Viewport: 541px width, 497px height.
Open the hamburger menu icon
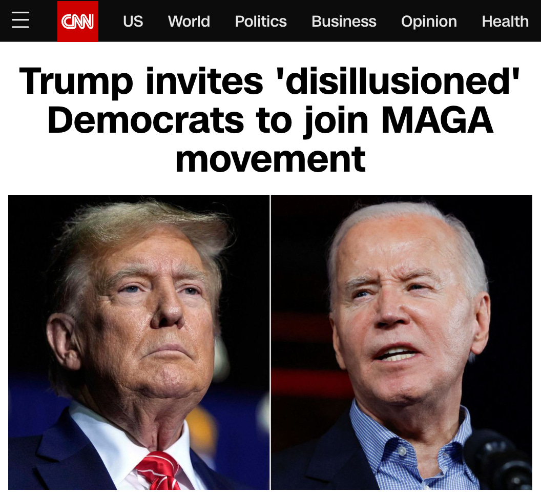pyautogui.click(x=20, y=20)
